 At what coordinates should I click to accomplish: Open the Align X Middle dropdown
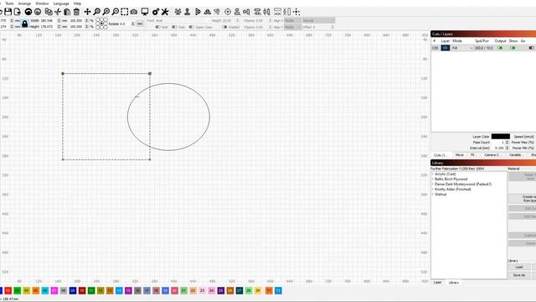coord(292,20)
